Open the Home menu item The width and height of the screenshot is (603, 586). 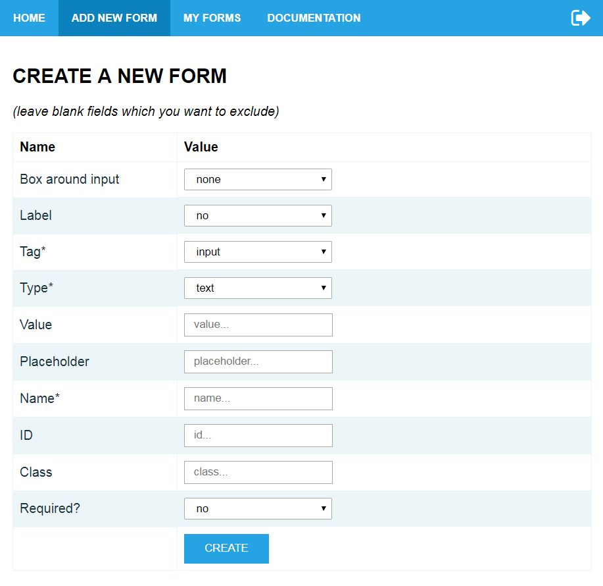click(x=29, y=18)
